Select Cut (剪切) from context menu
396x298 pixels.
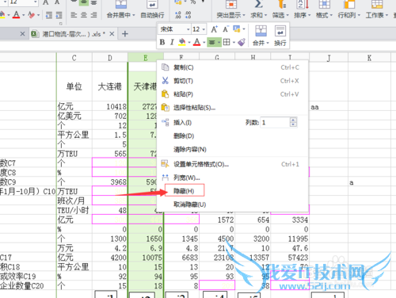(x=232, y=81)
